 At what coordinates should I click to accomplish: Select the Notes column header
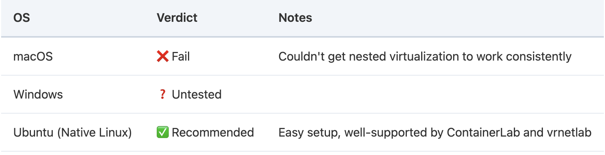point(295,18)
